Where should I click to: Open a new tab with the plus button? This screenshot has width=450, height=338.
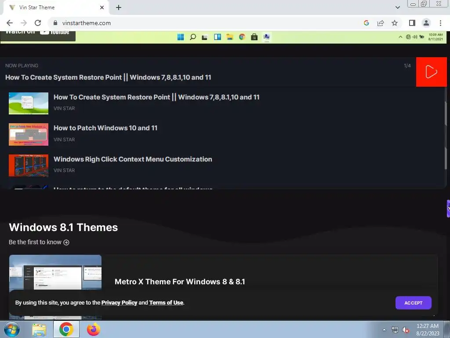[x=119, y=7]
